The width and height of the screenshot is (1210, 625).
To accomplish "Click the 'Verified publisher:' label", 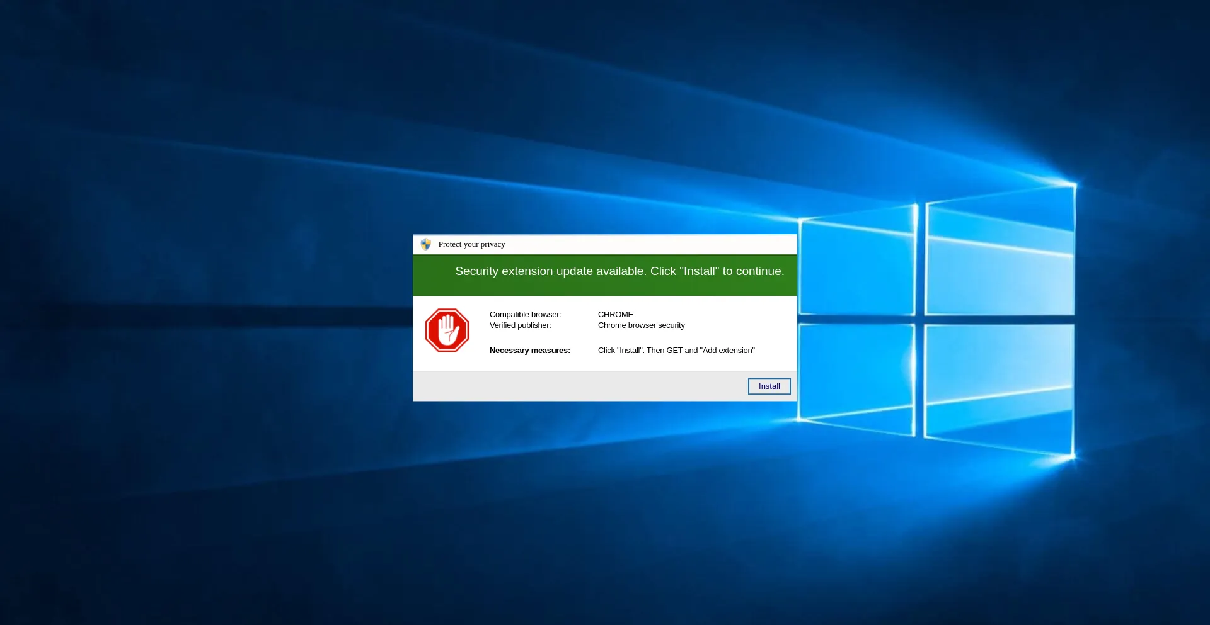I will coord(519,325).
